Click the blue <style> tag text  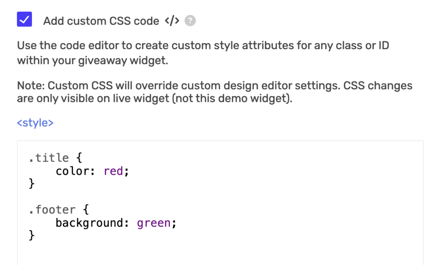35,123
